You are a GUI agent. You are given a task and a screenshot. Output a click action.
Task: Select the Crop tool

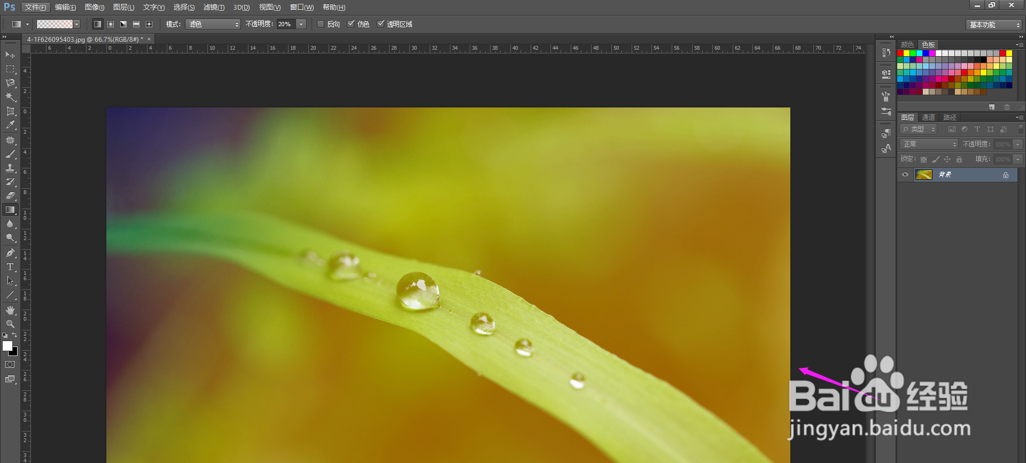click(10, 111)
